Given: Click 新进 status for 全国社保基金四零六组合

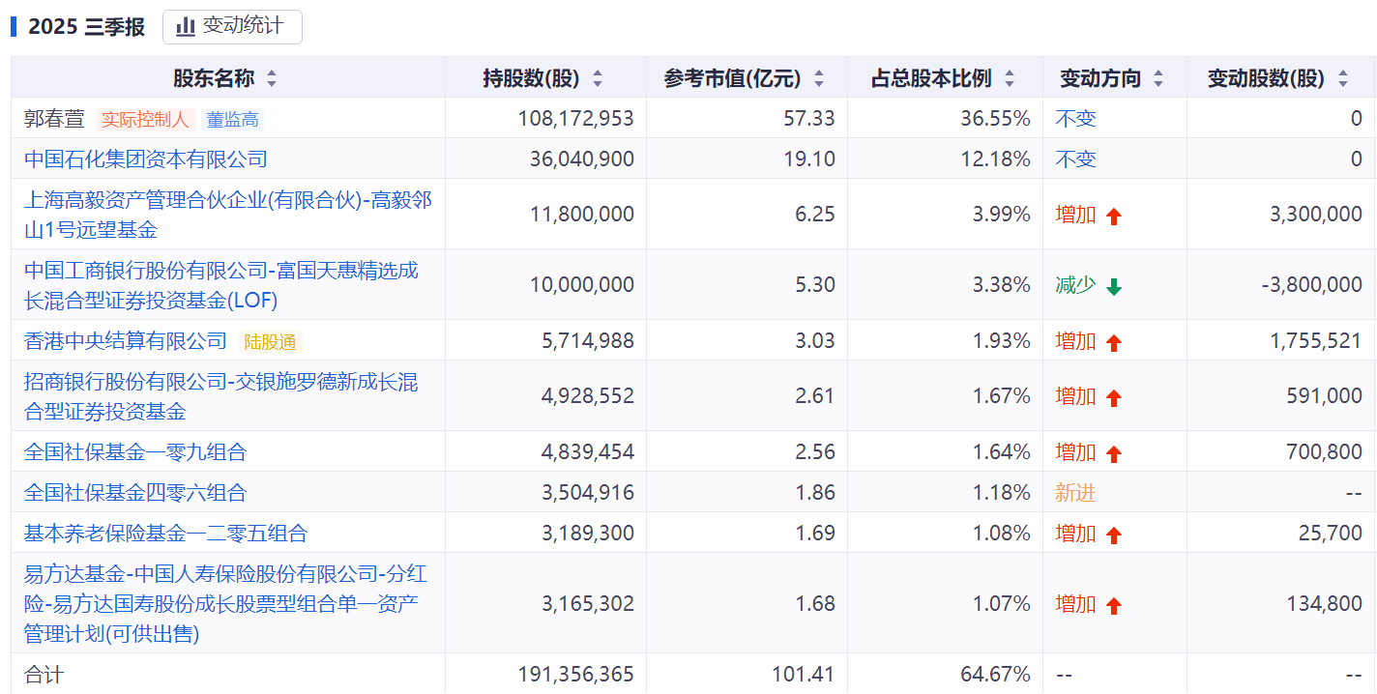Looking at the screenshot, I should 1075,493.
